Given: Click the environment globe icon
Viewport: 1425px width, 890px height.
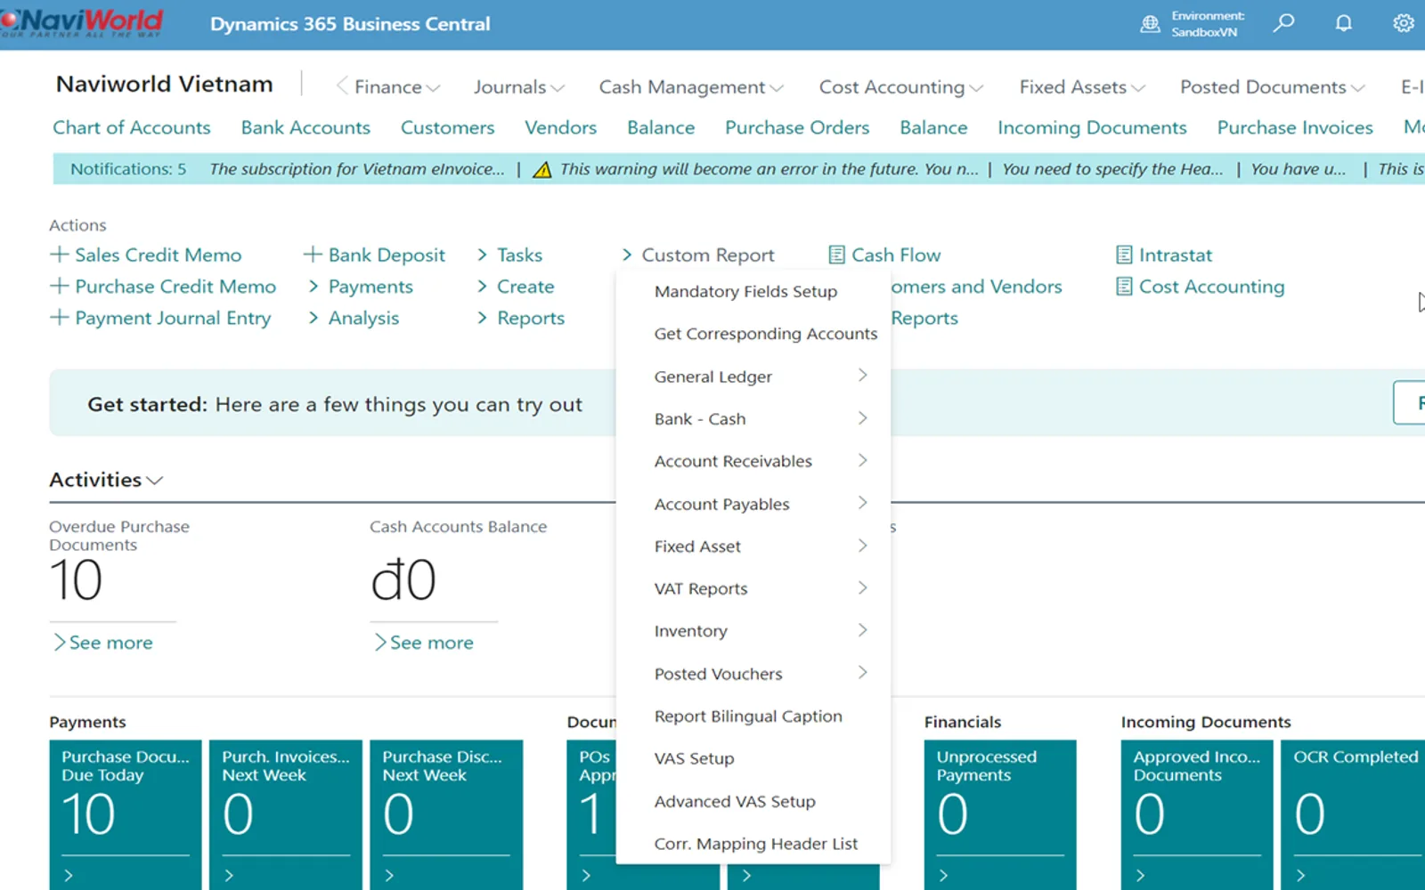Looking at the screenshot, I should [1151, 24].
